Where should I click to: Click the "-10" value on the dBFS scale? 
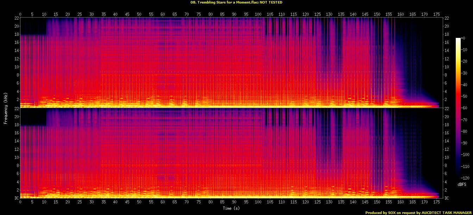pos(463,49)
